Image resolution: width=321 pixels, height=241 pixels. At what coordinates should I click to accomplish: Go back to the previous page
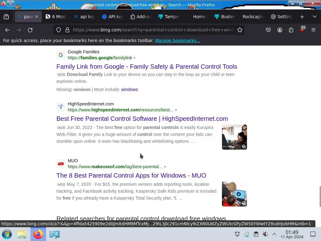point(8,30)
